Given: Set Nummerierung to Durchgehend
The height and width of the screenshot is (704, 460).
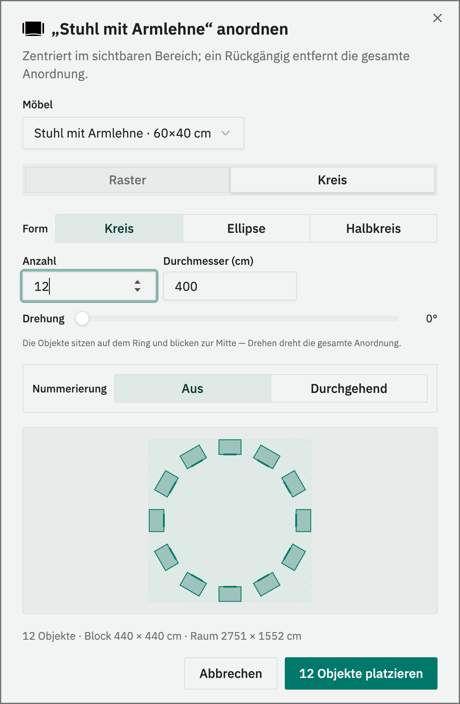Looking at the screenshot, I should pyautogui.click(x=349, y=388).
